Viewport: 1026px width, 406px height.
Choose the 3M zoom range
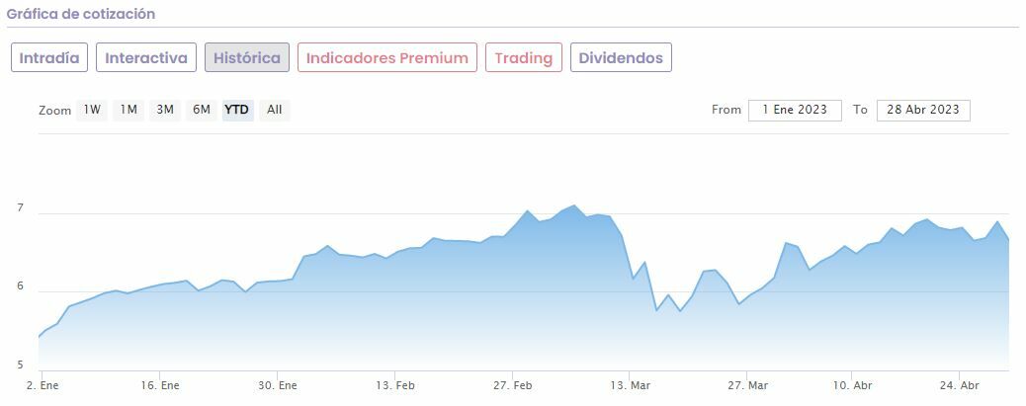click(x=165, y=110)
